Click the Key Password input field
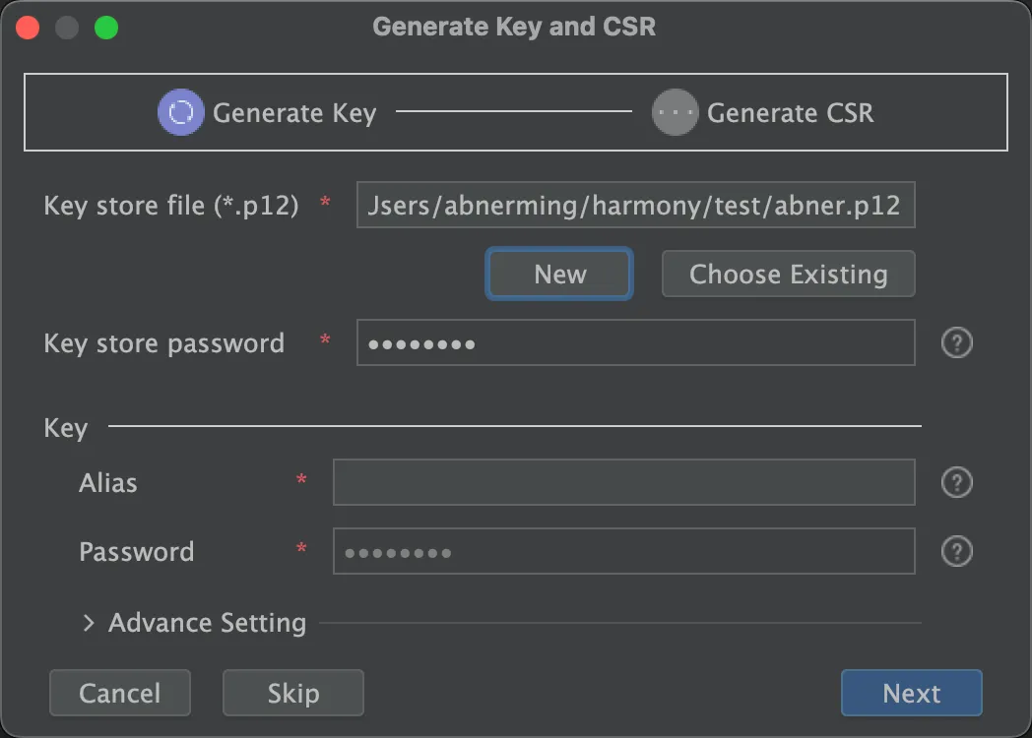The width and height of the screenshot is (1032, 738). pos(623,551)
